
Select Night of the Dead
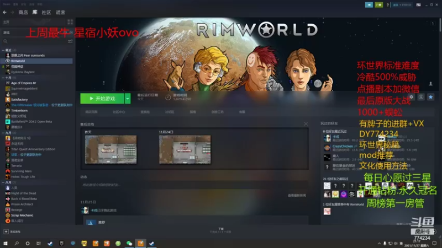pos(24,193)
